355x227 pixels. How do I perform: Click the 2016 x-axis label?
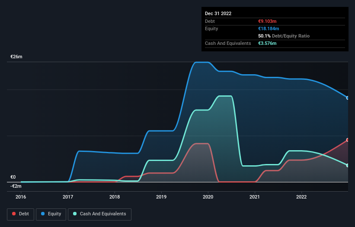point(21,197)
